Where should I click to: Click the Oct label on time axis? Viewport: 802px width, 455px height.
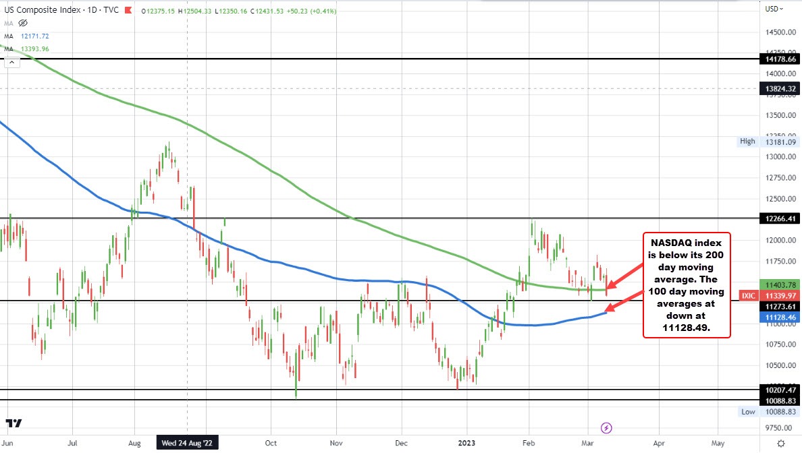271,443
